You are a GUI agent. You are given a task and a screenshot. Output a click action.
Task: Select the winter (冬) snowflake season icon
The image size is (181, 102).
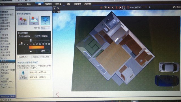tap(45, 20)
